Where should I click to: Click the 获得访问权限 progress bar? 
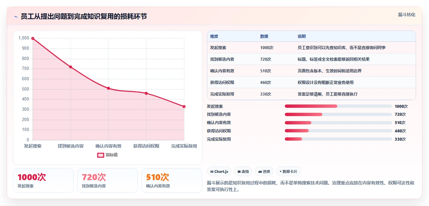pos(338,131)
